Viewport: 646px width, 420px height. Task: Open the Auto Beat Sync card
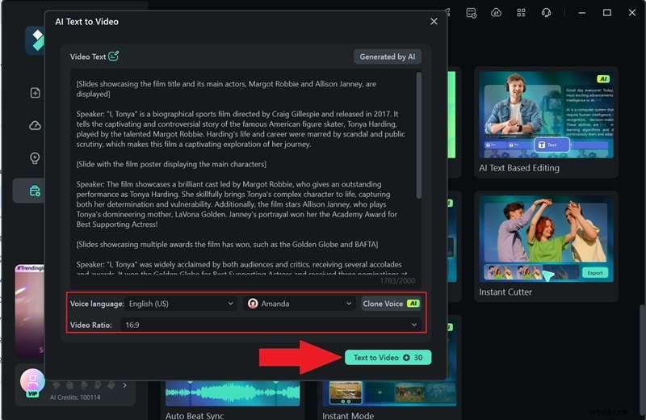pyautogui.click(x=233, y=399)
